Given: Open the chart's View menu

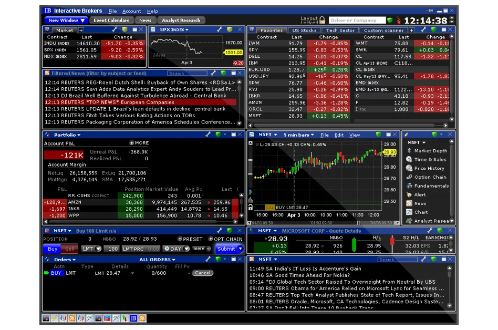Looking at the screenshot, I should tap(355, 135).
